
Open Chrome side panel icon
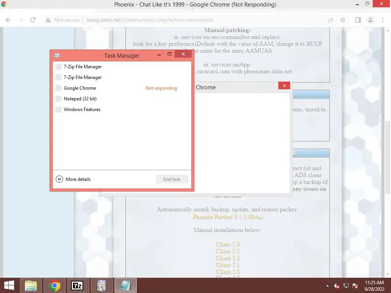click(x=358, y=20)
